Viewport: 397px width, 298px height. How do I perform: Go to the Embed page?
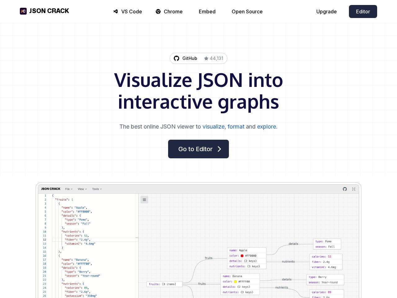point(207,11)
